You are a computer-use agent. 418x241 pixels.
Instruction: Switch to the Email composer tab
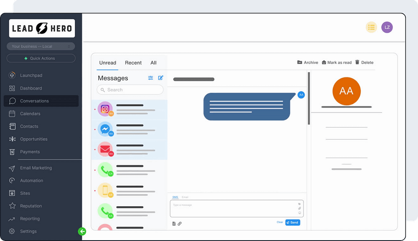click(x=185, y=197)
